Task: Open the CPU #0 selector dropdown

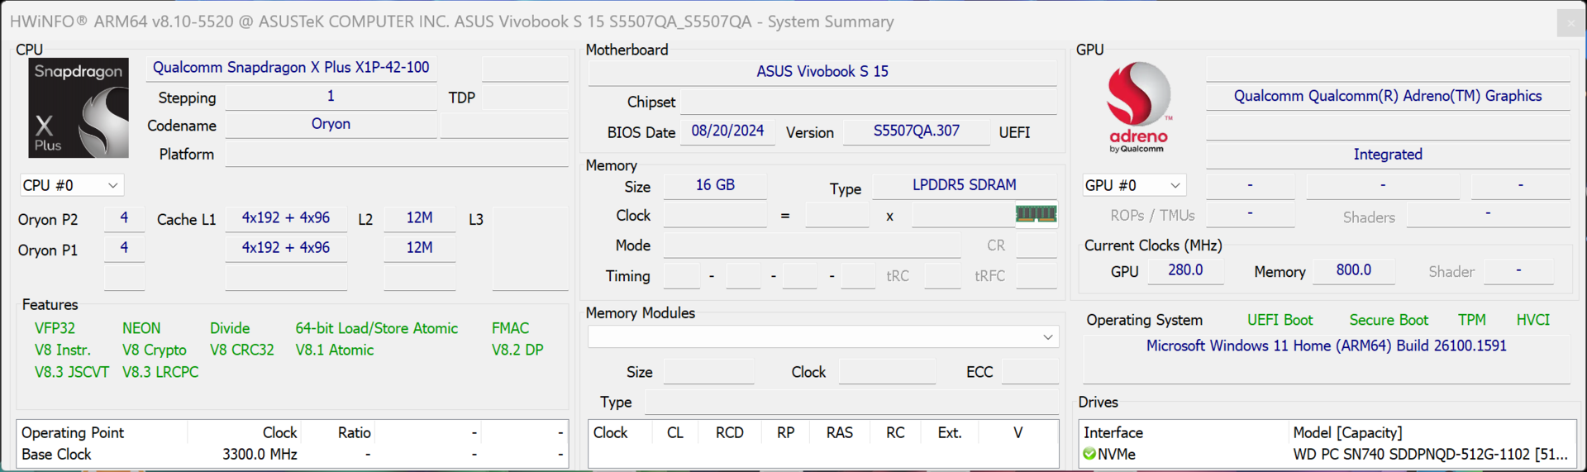Action: (x=71, y=185)
